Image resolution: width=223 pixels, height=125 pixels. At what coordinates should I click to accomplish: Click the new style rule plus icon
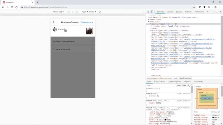tap(189, 85)
